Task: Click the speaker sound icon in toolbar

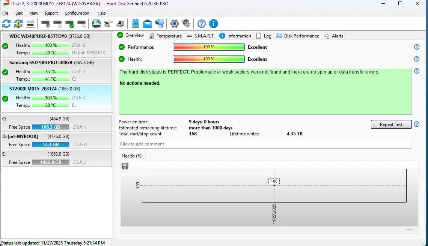Action: (186, 24)
